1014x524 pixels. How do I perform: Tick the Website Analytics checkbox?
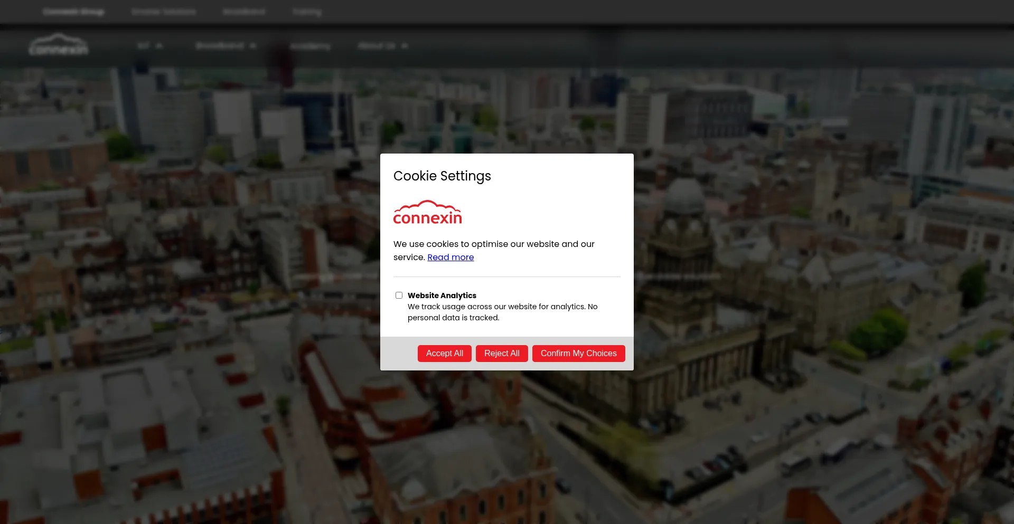[399, 296]
